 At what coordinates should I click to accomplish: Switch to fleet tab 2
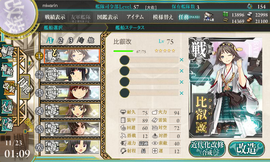tap(61, 40)
